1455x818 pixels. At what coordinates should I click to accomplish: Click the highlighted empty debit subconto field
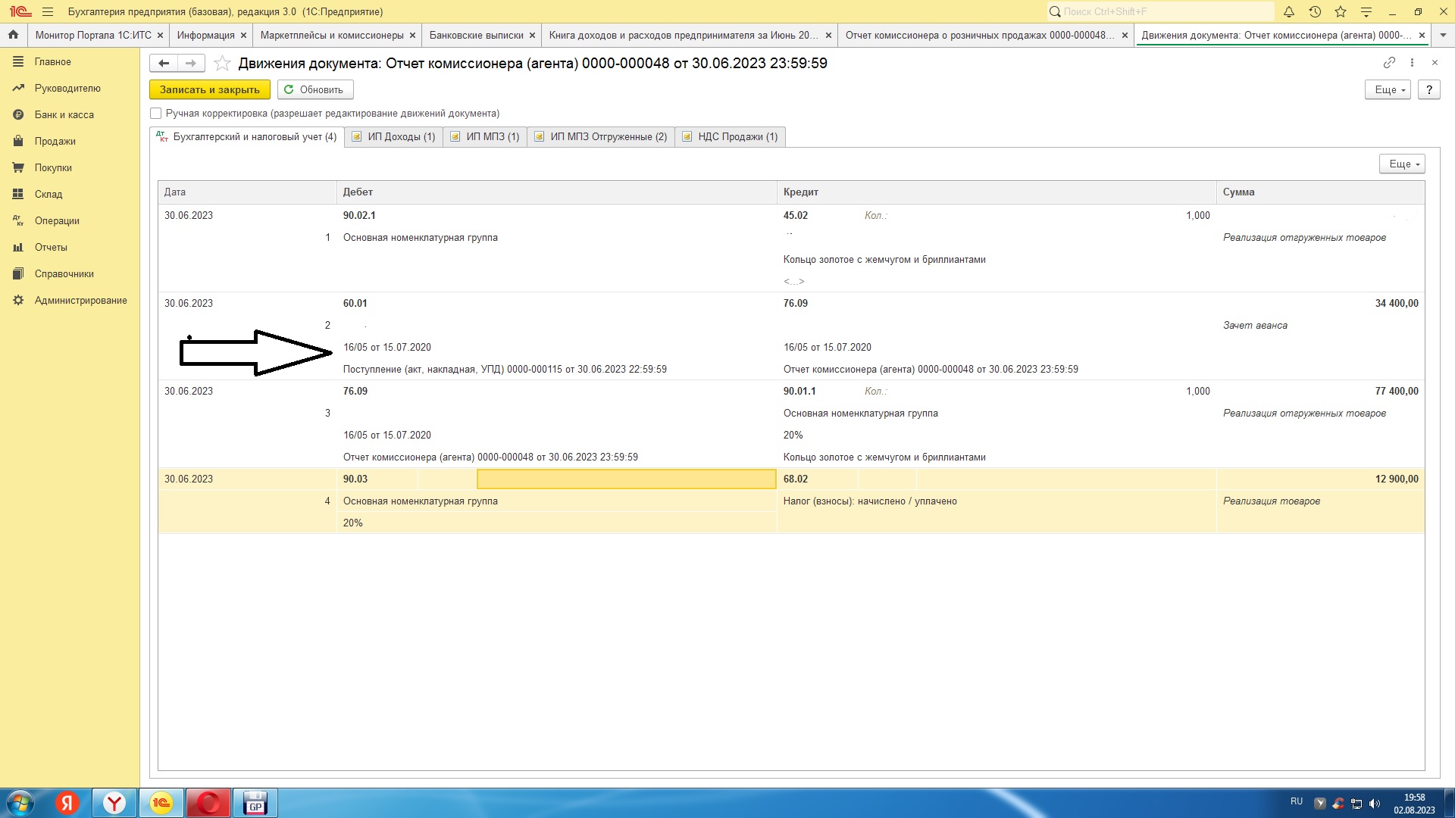click(626, 479)
